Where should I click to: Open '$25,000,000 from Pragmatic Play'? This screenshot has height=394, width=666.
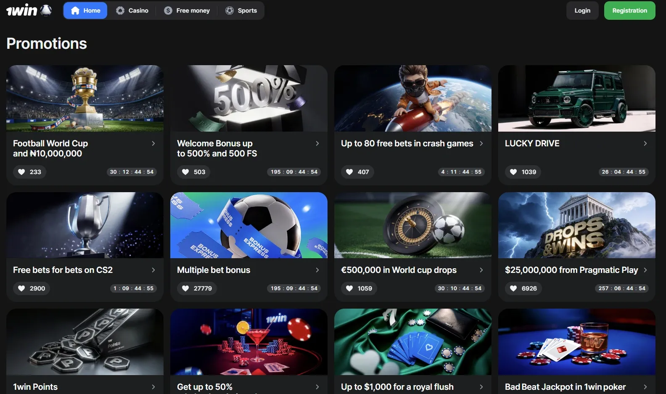pos(571,270)
